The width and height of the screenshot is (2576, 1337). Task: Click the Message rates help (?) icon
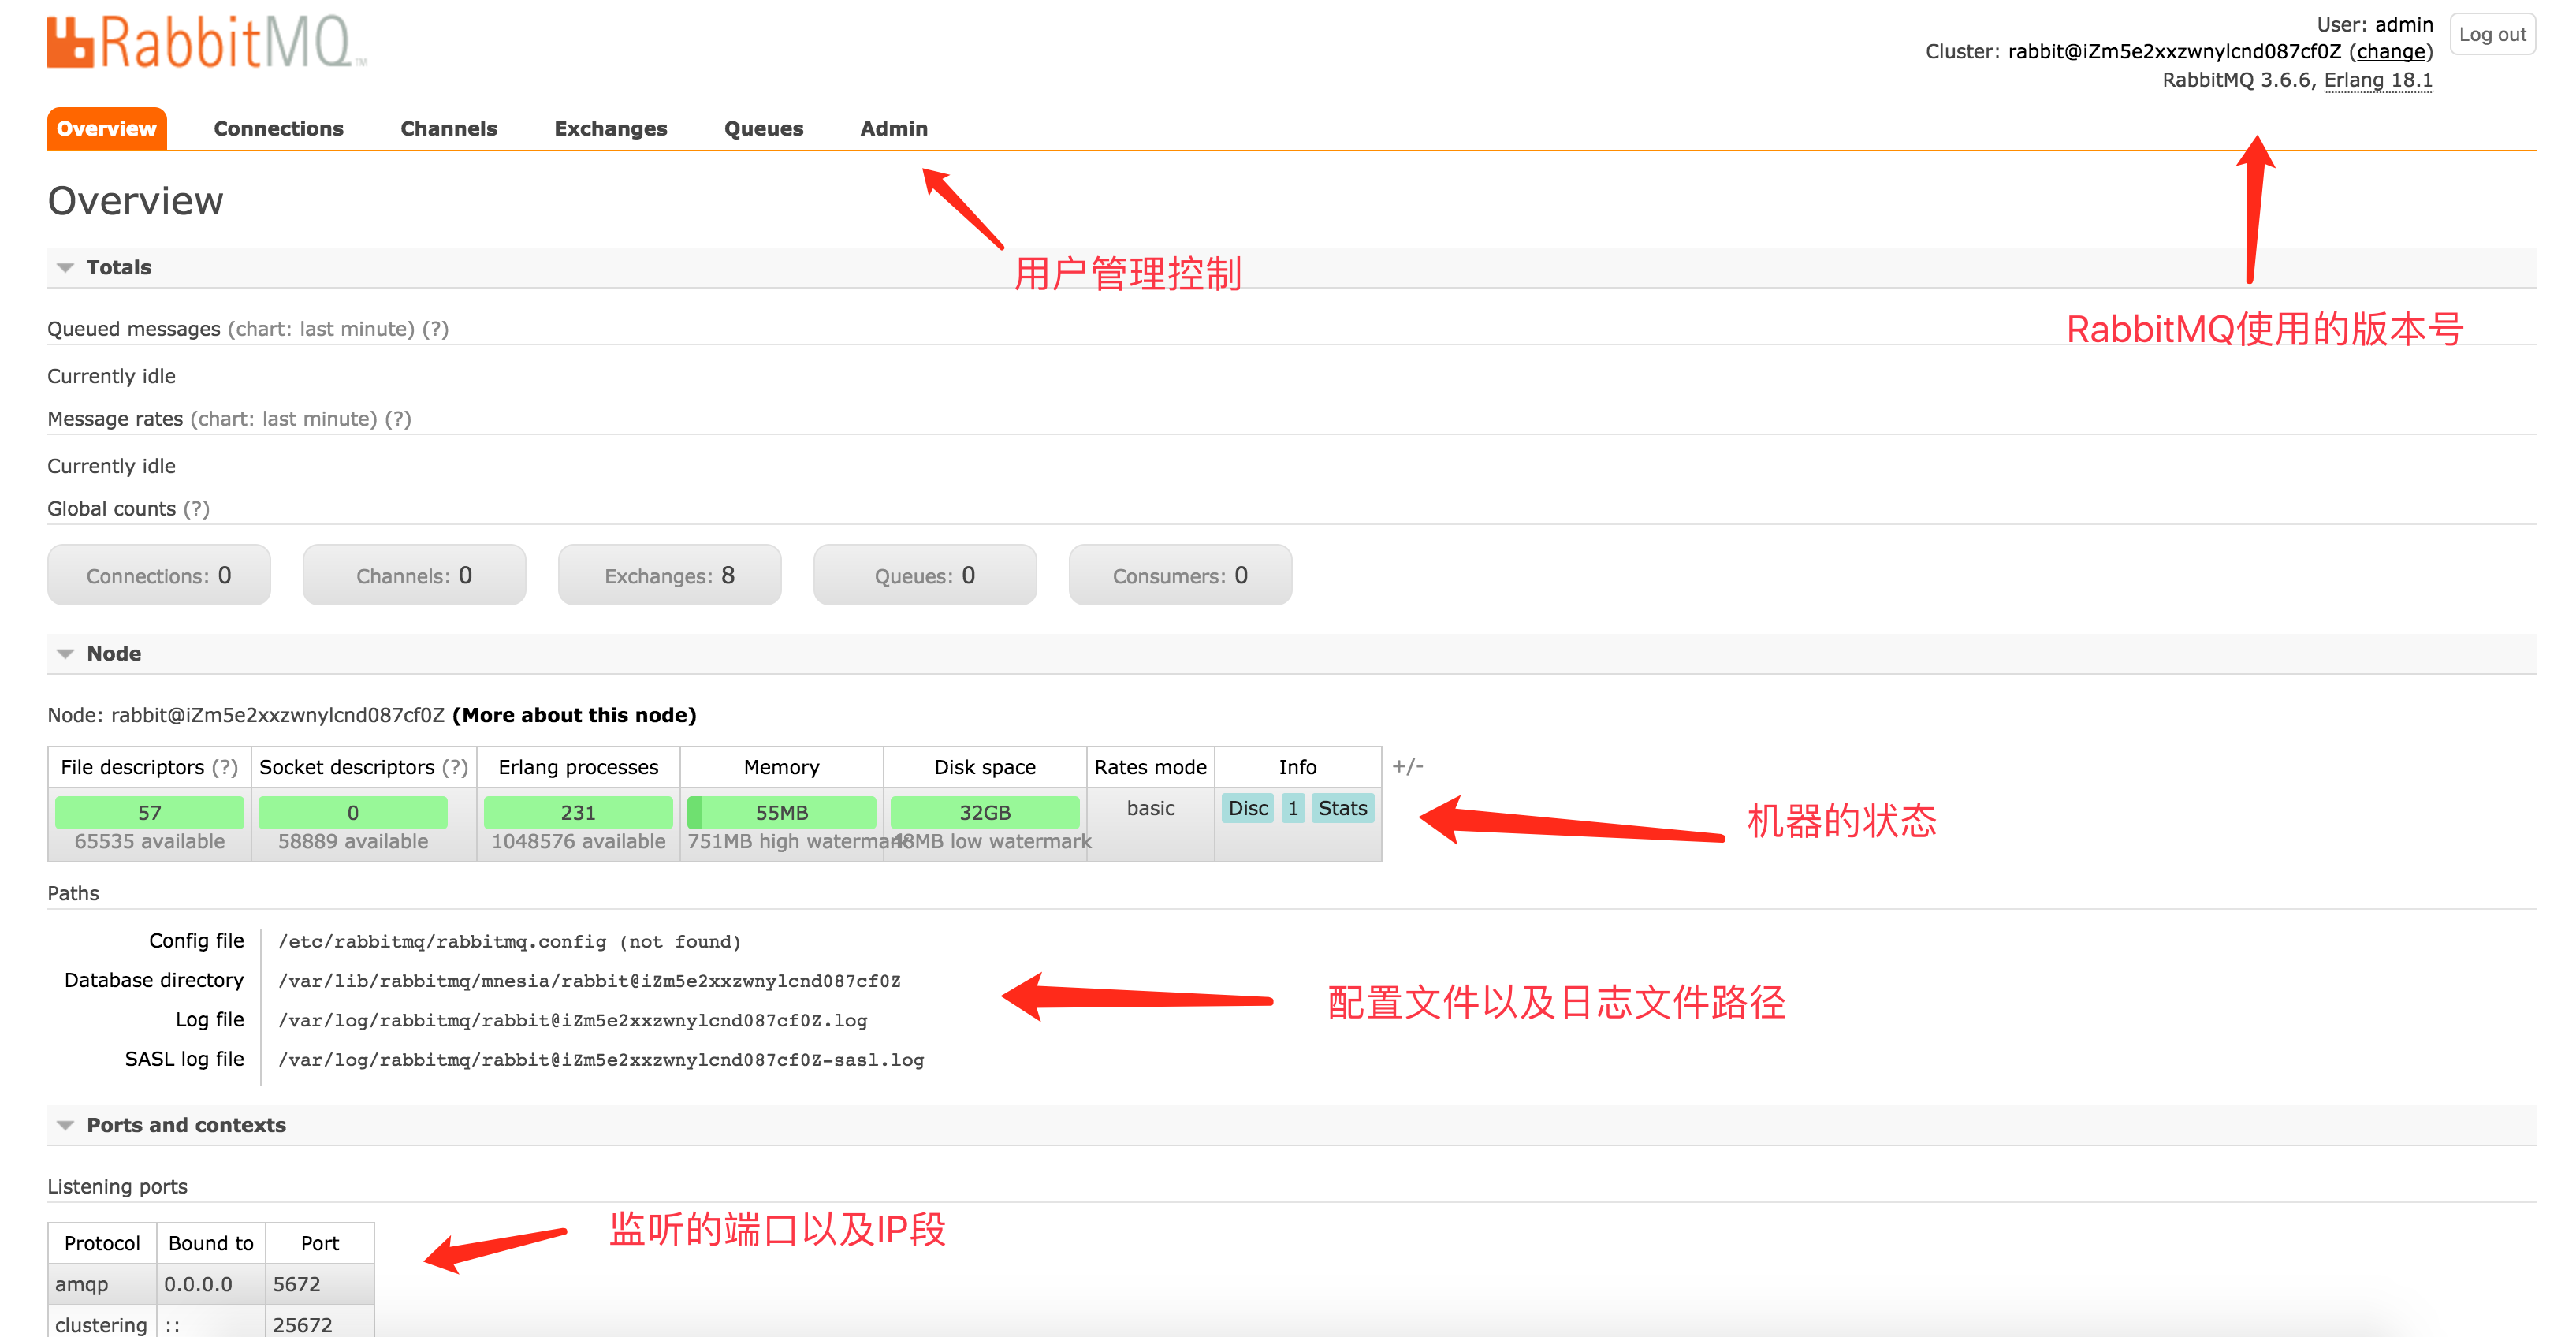pos(398,419)
